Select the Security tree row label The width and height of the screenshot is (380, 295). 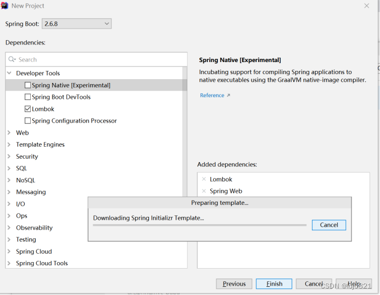(x=27, y=157)
